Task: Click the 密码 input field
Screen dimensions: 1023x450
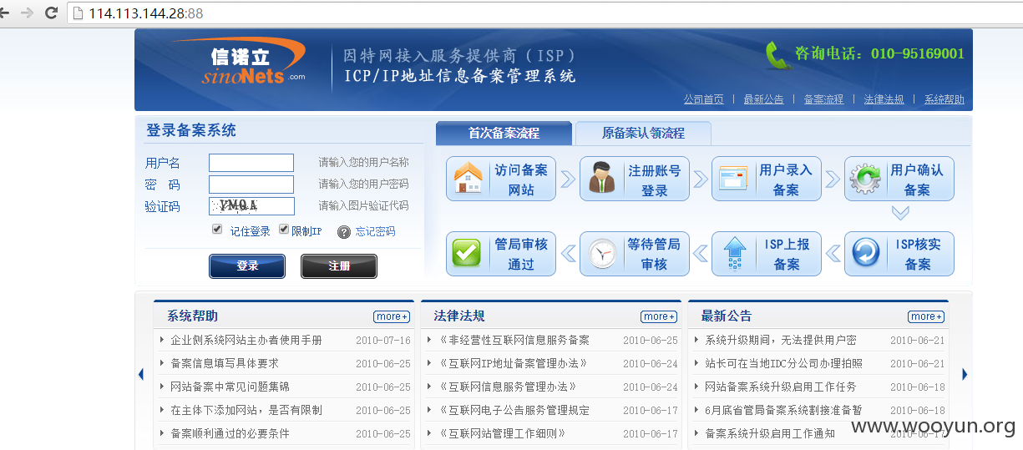Action: click(x=251, y=185)
